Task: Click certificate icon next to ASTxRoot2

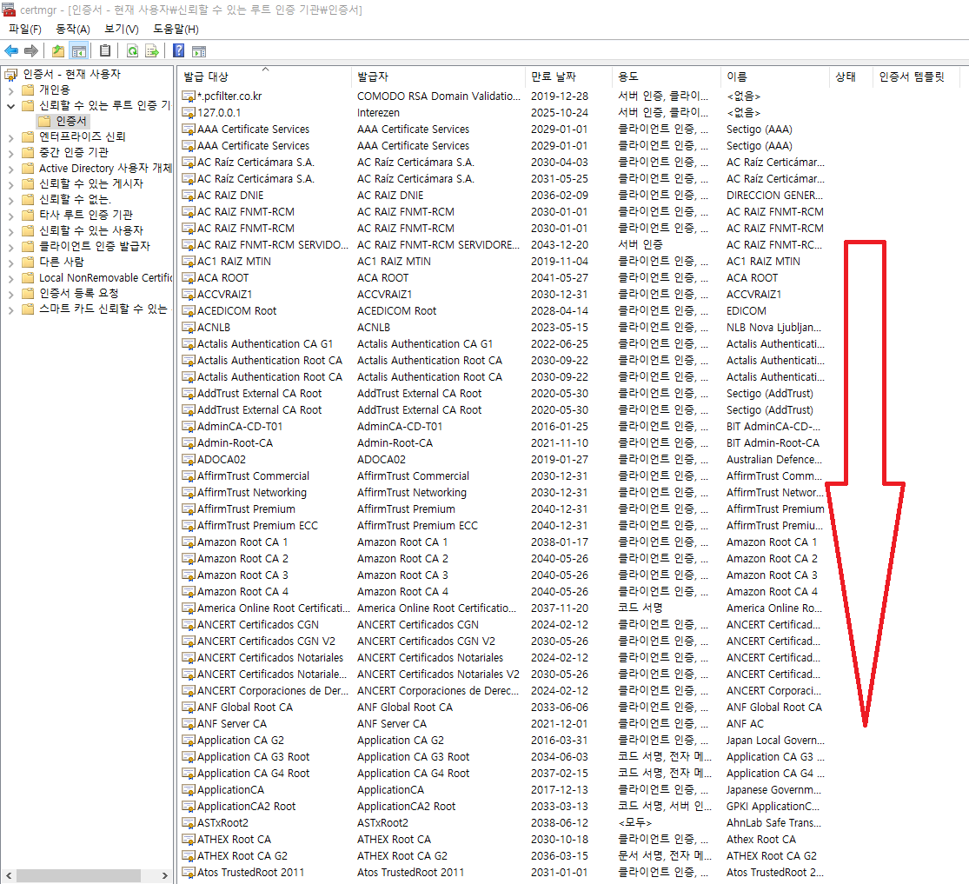Action: coord(189,823)
